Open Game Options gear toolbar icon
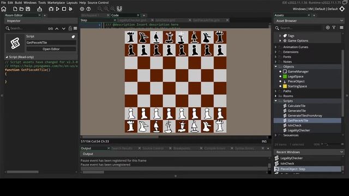The width and height of the screenshot is (349, 196). point(82,9)
